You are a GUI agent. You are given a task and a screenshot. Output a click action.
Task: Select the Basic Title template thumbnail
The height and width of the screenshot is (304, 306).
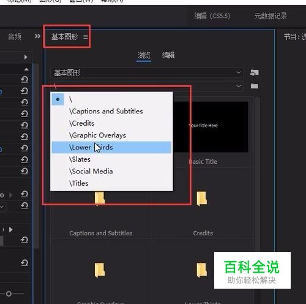coord(211,127)
